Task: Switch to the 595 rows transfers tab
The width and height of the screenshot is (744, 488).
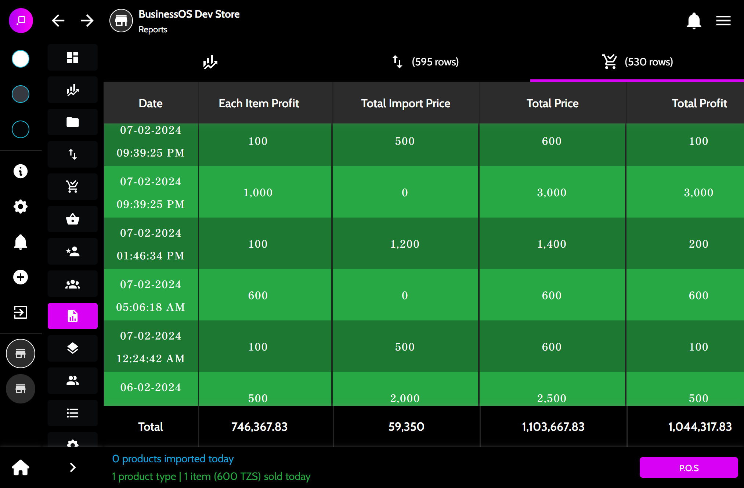Action: coord(425,62)
